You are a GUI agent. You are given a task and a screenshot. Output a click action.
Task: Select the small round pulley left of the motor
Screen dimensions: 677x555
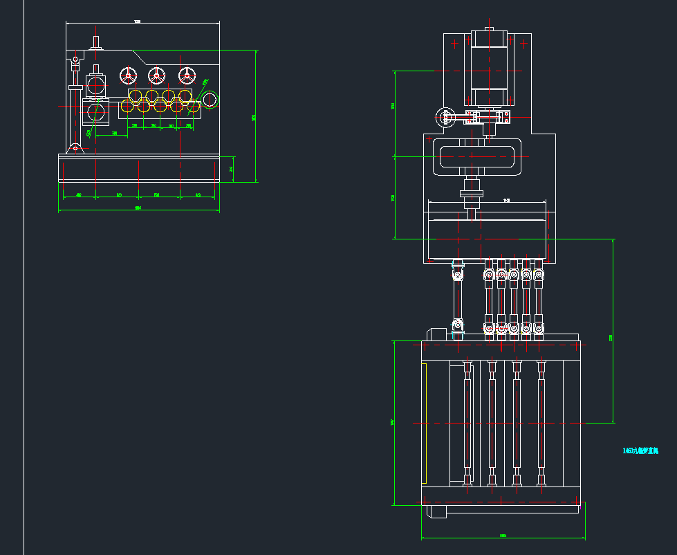(443, 118)
